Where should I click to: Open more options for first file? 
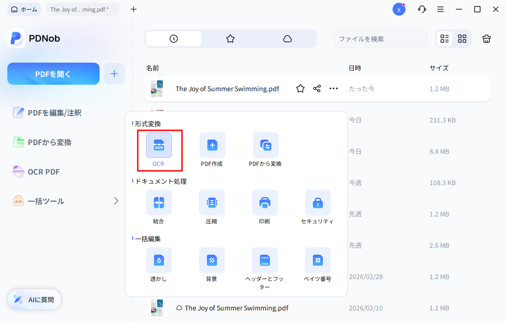tap(334, 89)
